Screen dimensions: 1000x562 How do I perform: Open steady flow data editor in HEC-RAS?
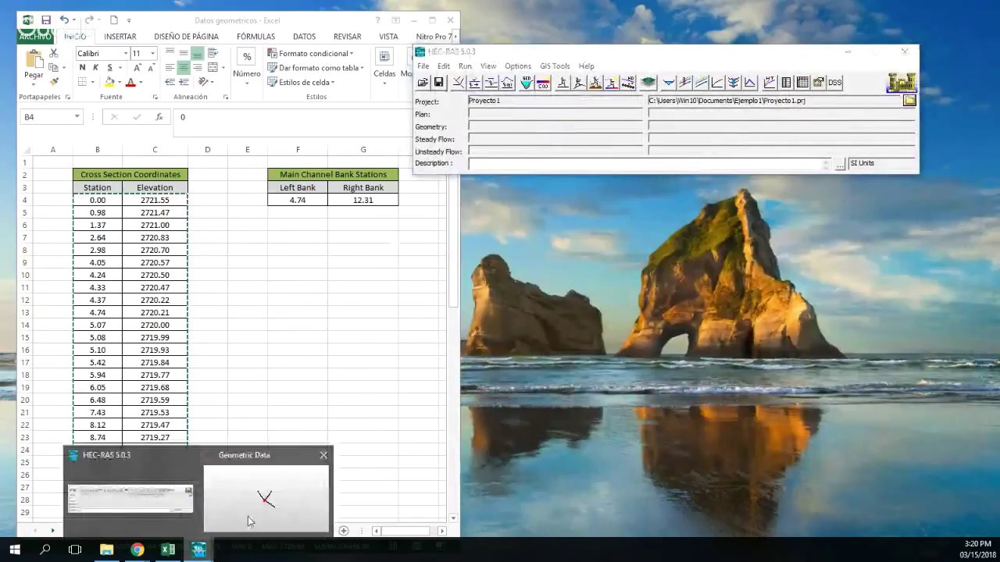tap(474, 82)
